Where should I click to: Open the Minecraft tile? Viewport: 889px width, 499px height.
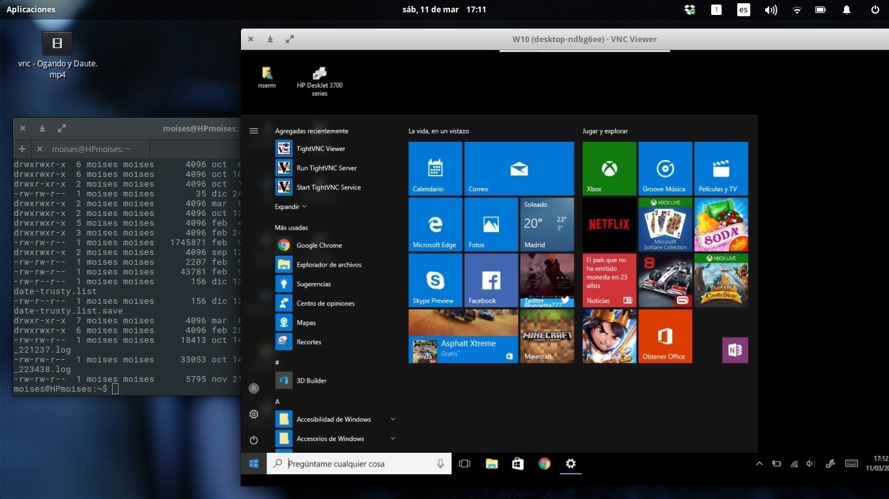click(547, 336)
